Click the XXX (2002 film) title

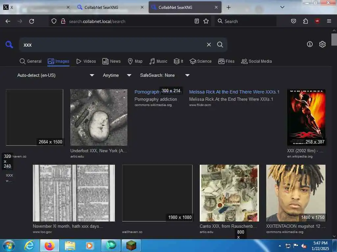pyautogui.click(x=305, y=151)
